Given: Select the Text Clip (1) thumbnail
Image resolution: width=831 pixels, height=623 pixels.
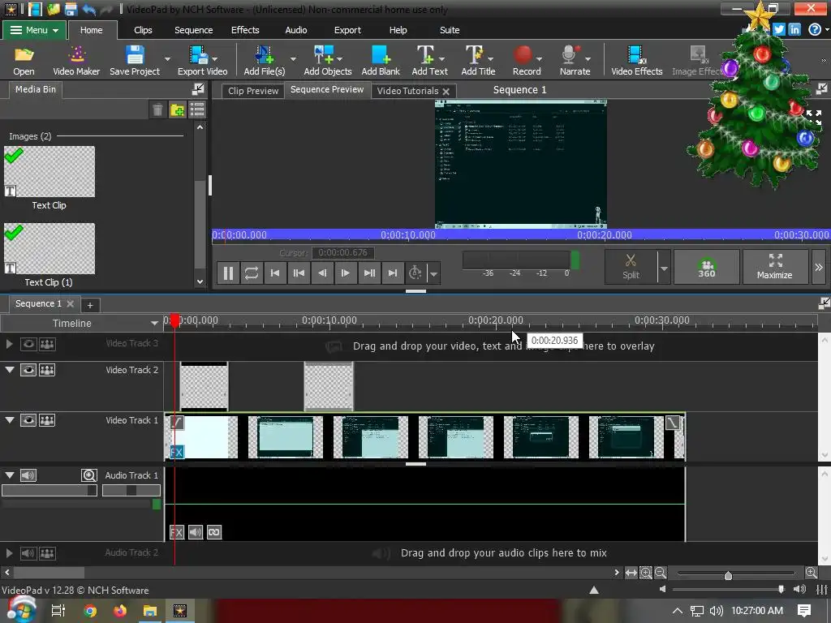Looking at the screenshot, I should [50, 248].
